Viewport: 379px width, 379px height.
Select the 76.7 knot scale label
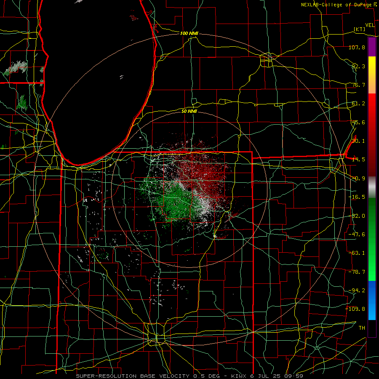[x=358, y=85]
